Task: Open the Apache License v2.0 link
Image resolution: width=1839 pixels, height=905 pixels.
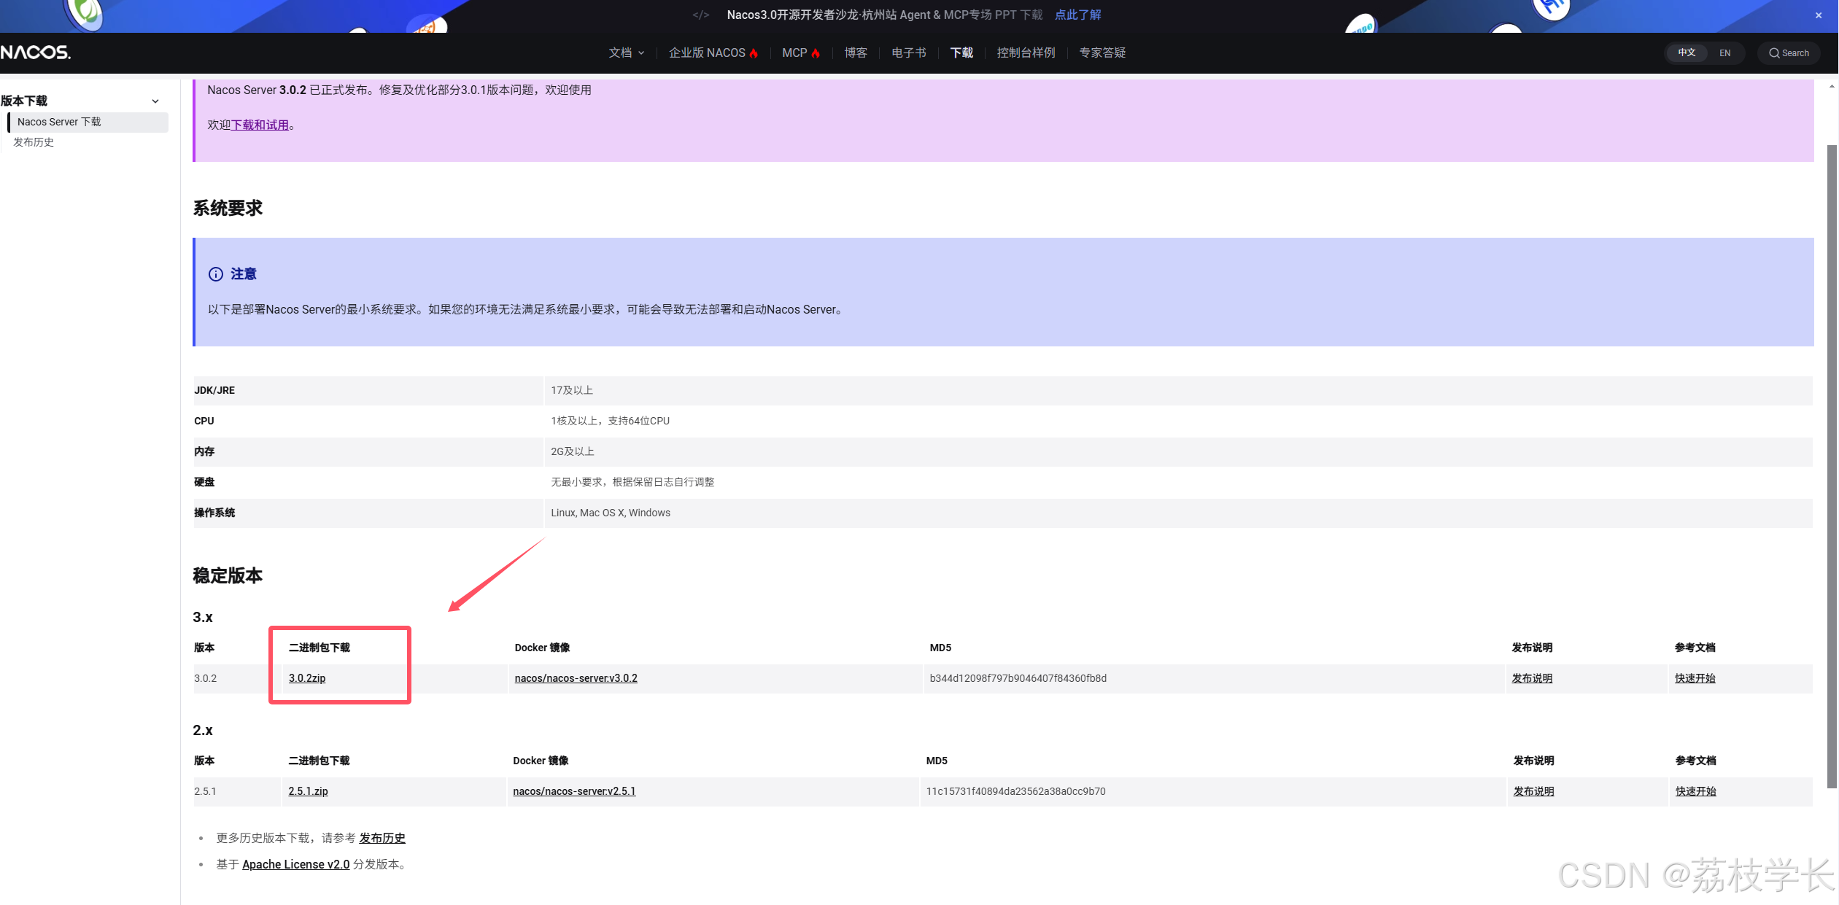Action: click(x=295, y=864)
